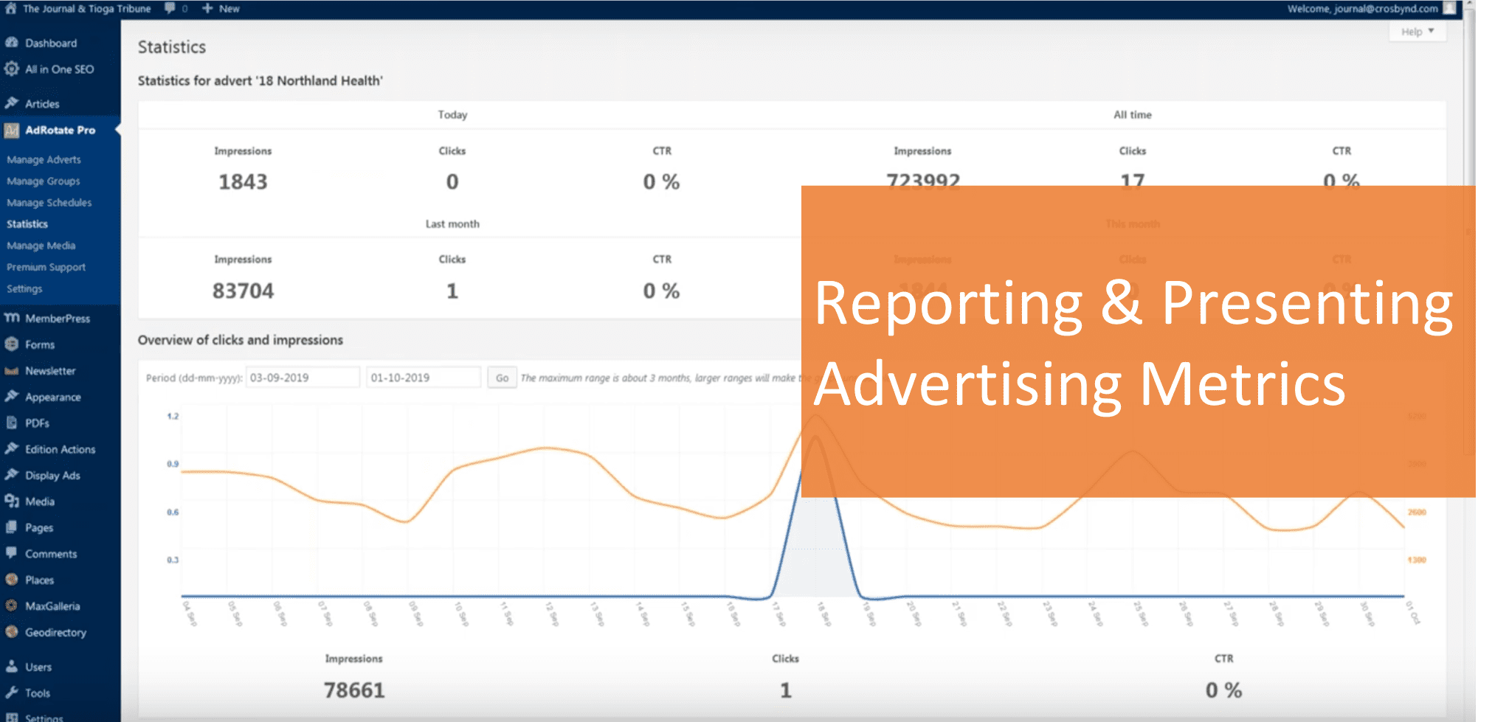This screenshot has height=722, width=1509.
Task: Click the 'Overview of clicks and impressions' heading
Action: coord(241,340)
